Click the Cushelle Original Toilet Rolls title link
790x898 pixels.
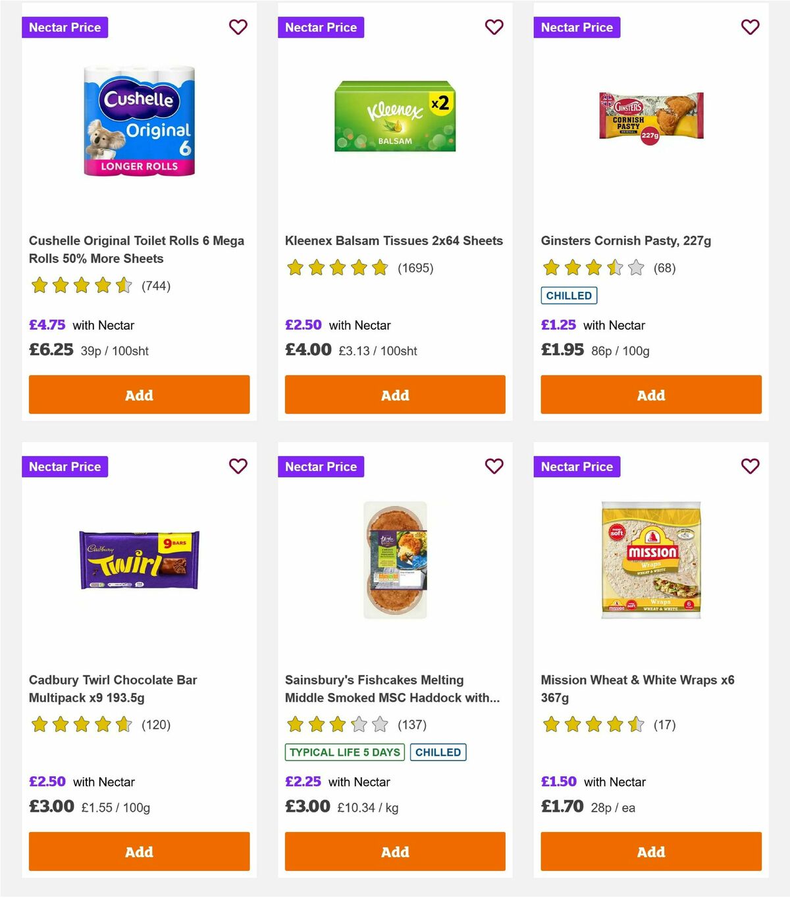[136, 249]
